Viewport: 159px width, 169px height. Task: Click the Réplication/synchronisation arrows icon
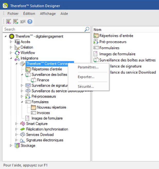pos(23,129)
